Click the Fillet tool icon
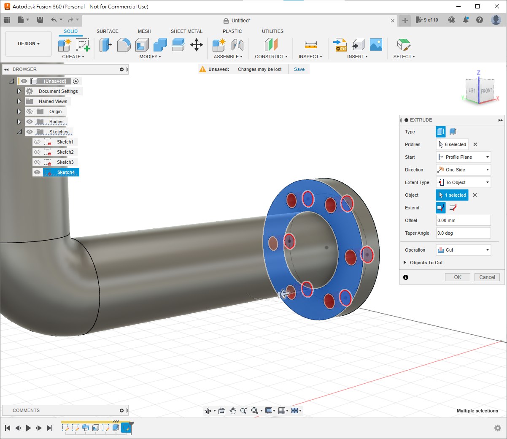The height and width of the screenshot is (439, 507). pos(124,44)
